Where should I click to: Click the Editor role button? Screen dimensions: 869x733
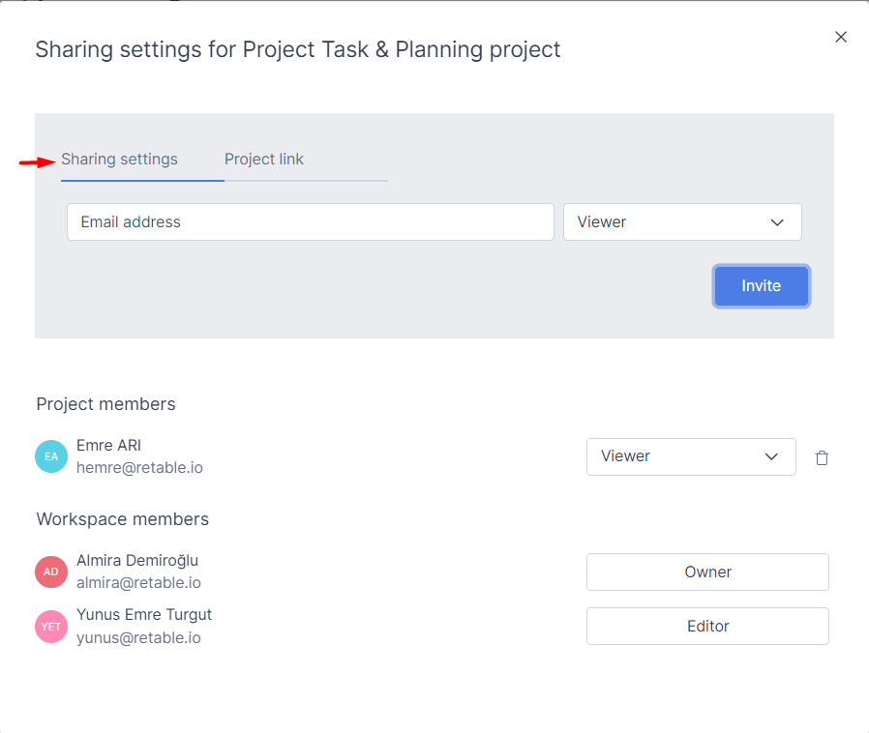click(x=707, y=626)
